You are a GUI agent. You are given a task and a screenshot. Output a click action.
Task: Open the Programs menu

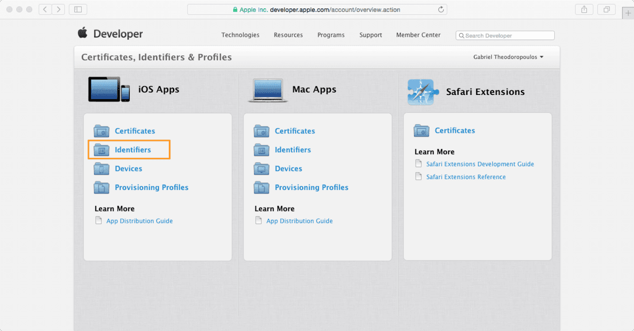point(331,35)
